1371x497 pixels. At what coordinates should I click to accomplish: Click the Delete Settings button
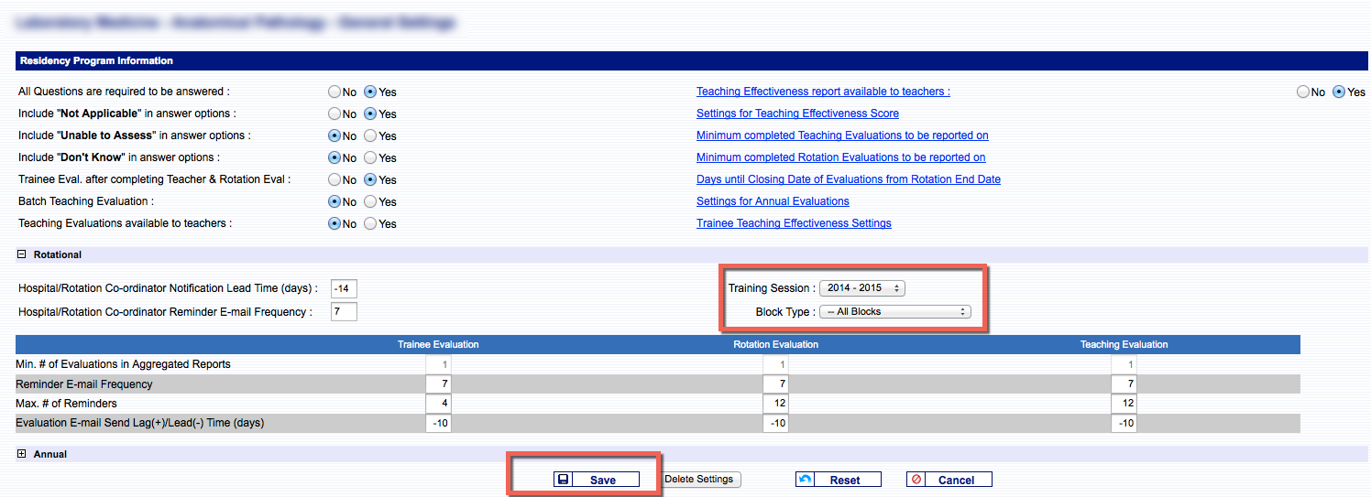coord(698,480)
